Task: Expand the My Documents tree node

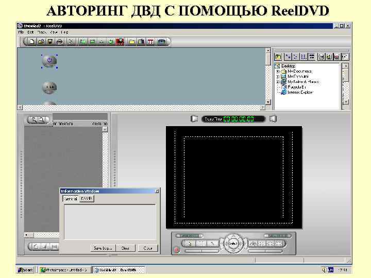Action: click(x=278, y=71)
